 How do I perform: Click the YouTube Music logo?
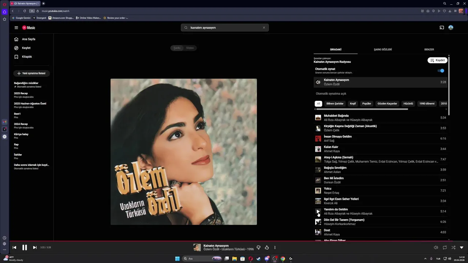pyautogui.click(x=29, y=28)
